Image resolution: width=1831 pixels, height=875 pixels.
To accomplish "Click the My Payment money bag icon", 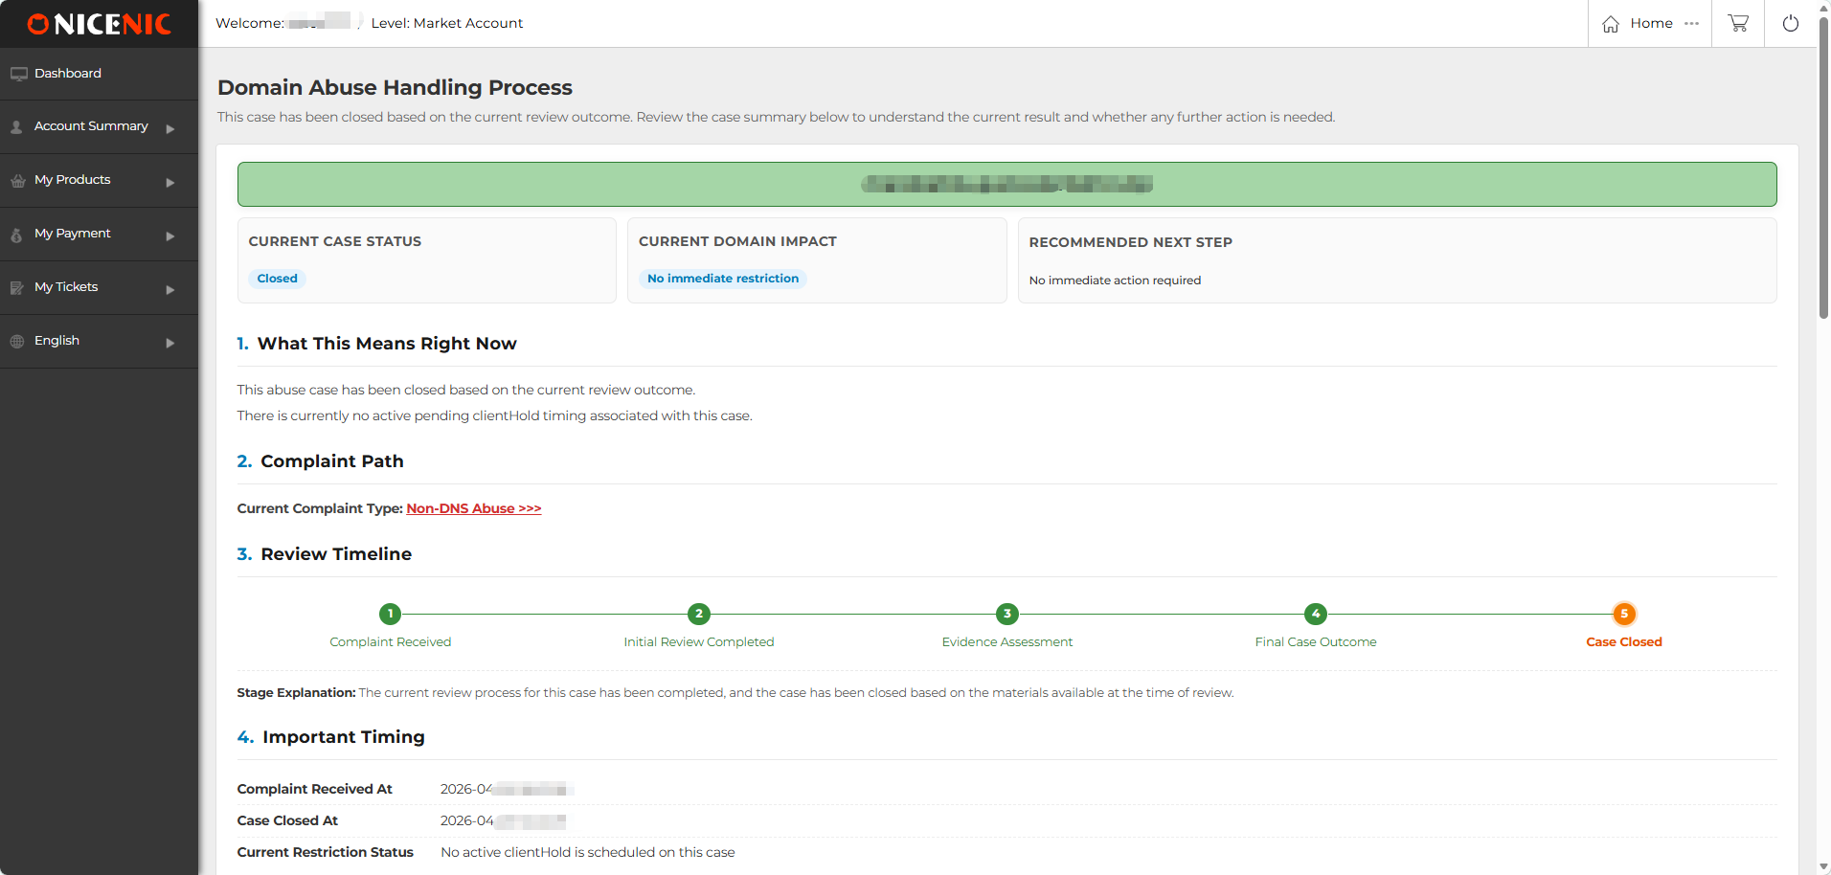I will (x=17, y=235).
